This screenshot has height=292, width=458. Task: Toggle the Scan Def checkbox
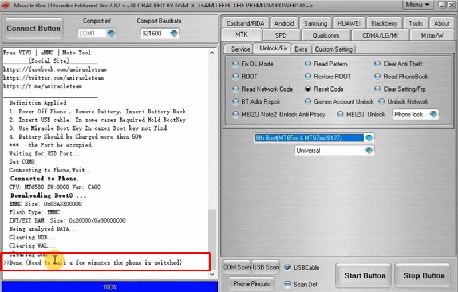click(x=287, y=284)
